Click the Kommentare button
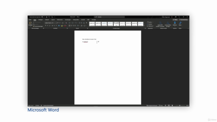The image size is (217, 122). (x=183, y=20)
